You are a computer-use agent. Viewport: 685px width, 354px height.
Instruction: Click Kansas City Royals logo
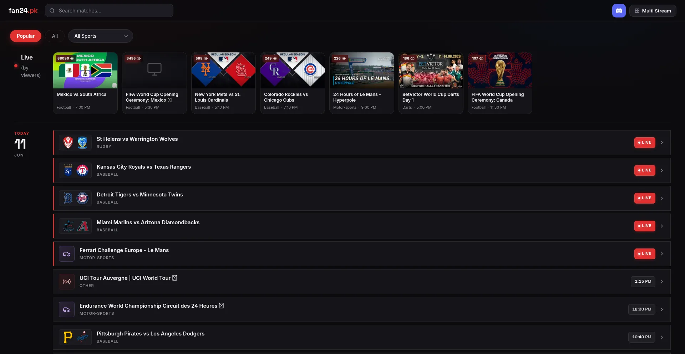click(68, 170)
